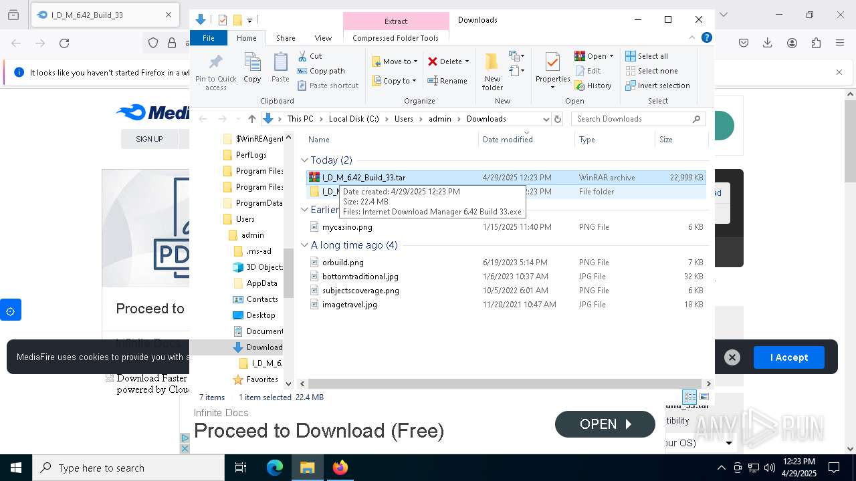Open the New item dropdown

517,56
